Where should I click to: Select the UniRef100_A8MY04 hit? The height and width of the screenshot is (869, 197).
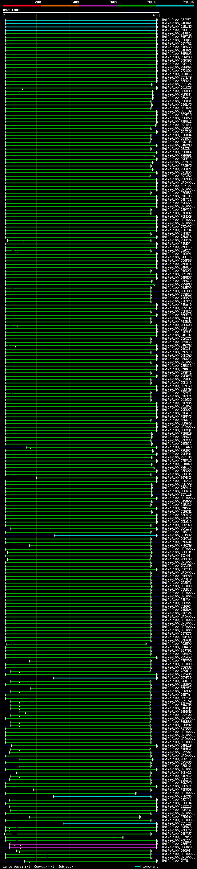coord(177,600)
